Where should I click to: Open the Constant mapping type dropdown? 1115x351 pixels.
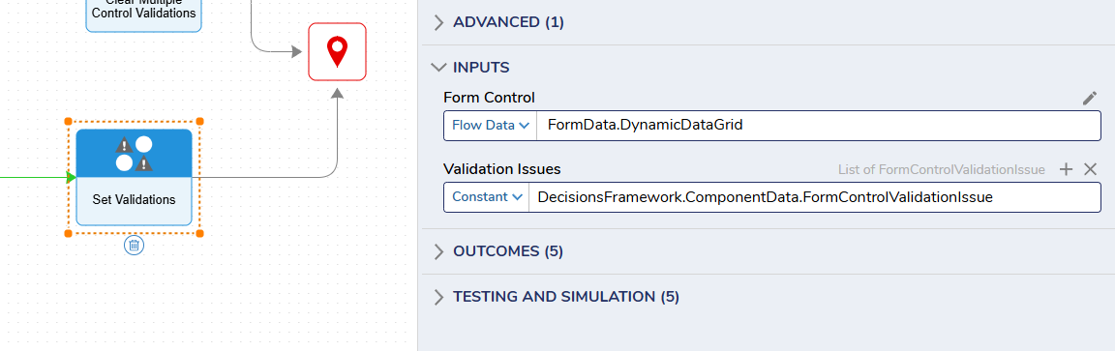click(x=487, y=197)
